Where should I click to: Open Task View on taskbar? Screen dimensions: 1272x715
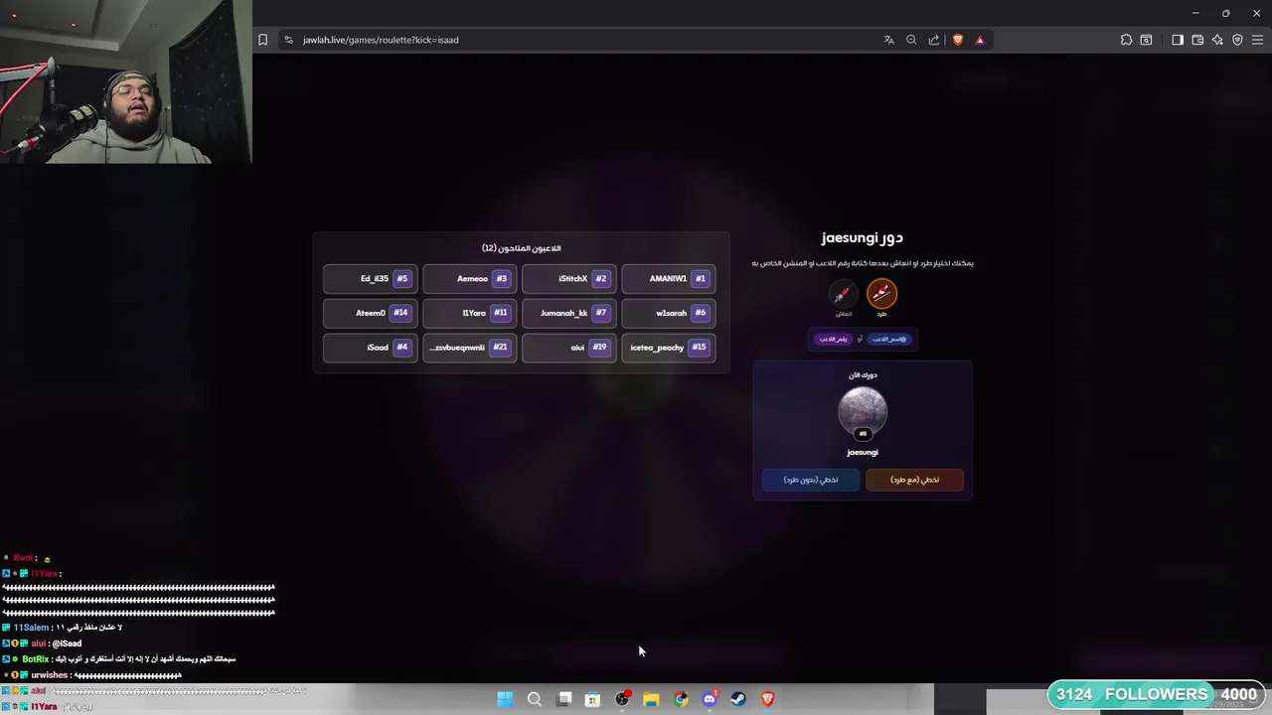tap(564, 699)
